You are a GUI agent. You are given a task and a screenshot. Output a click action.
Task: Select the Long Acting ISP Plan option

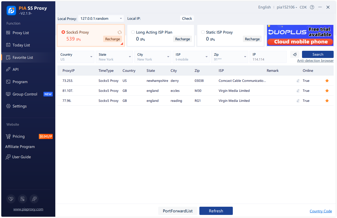[x=133, y=32]
